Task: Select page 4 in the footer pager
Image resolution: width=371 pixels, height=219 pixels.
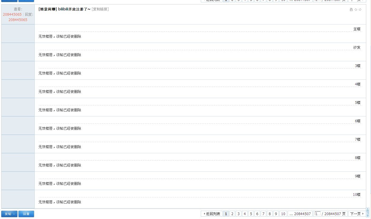Action: (x=245, y=214)
